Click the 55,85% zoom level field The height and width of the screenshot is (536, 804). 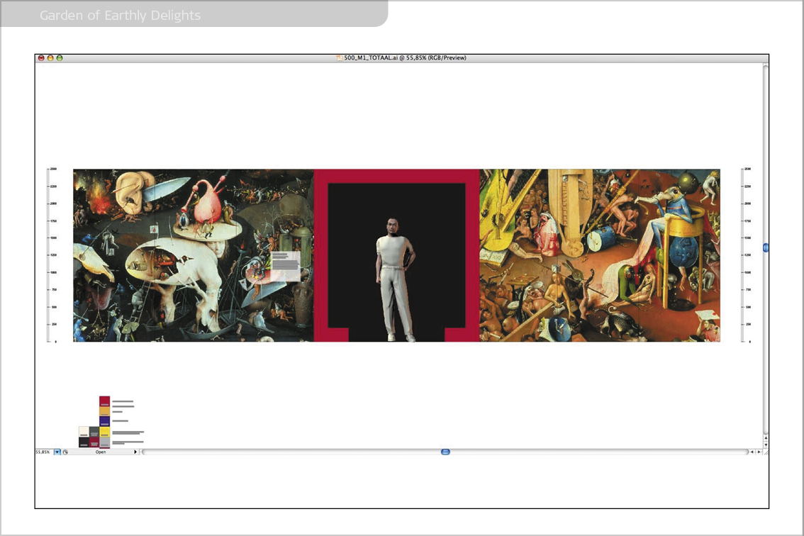click(43, 452)
